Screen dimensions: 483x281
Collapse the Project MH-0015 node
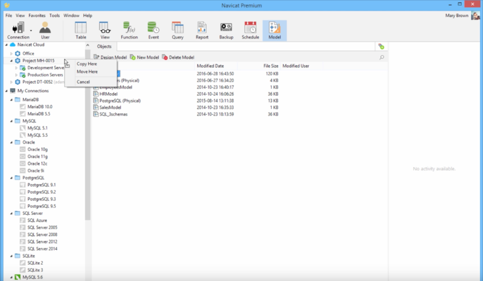(x=11, y=61)
